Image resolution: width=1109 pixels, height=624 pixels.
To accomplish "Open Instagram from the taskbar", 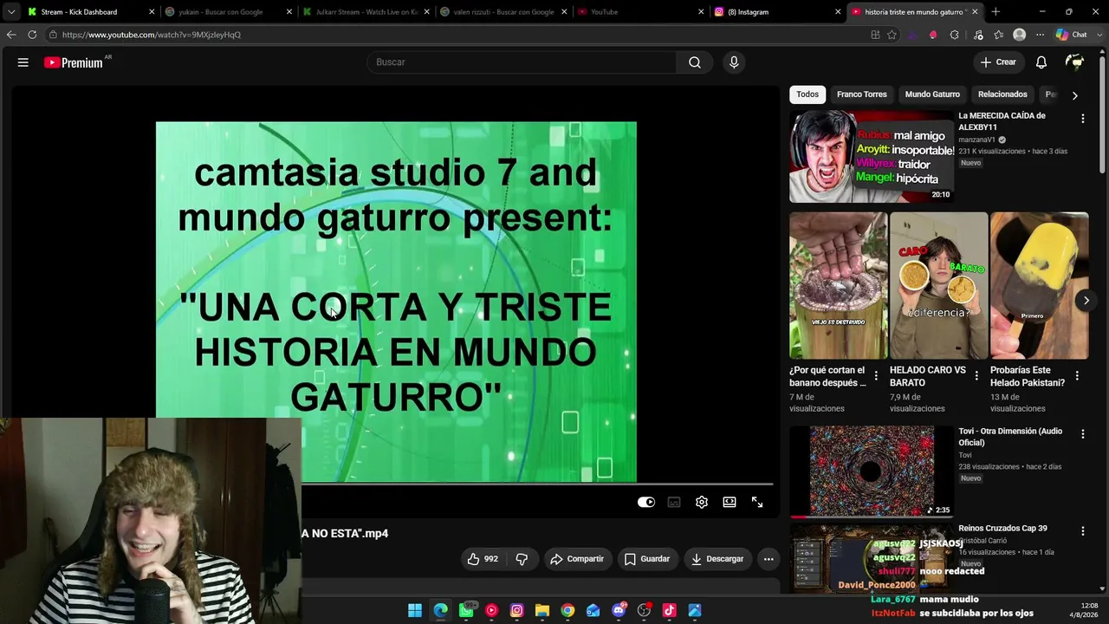I will 517,611.
